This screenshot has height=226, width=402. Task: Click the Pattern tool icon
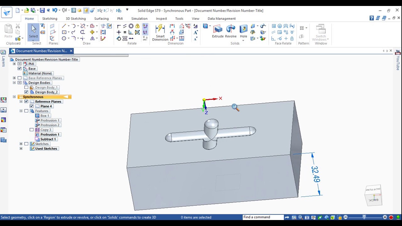302,28
